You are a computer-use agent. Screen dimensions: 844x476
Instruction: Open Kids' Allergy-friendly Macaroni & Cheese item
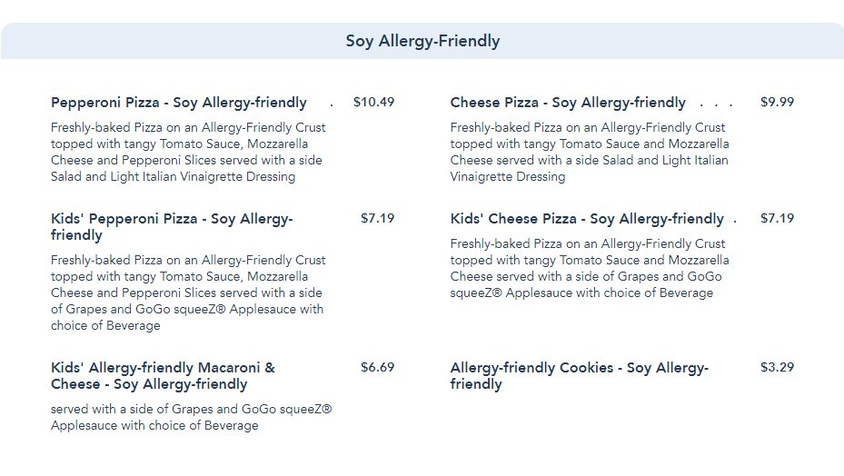163,376
